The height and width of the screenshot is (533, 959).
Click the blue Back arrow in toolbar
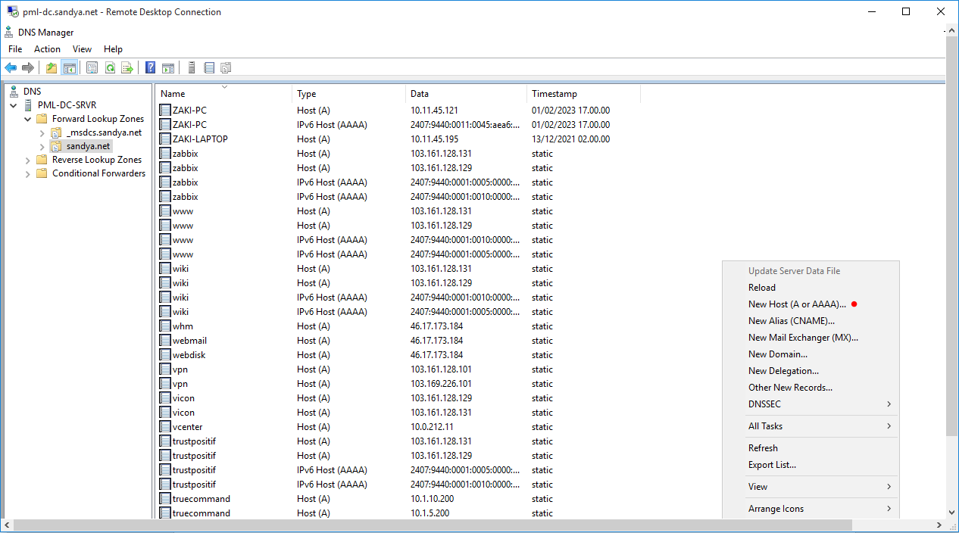click(11, 68)
